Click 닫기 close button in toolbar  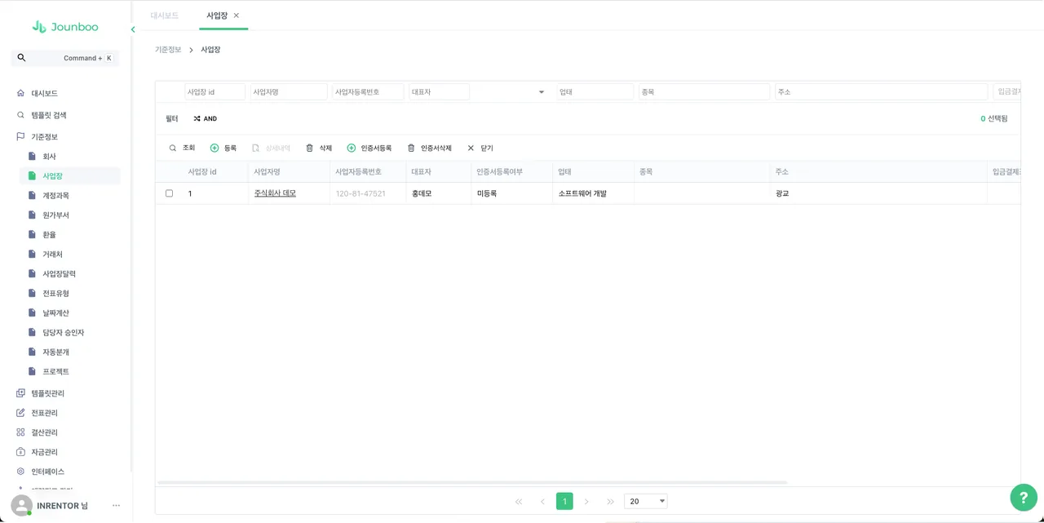pyautogui.click(x=480, y=148)
